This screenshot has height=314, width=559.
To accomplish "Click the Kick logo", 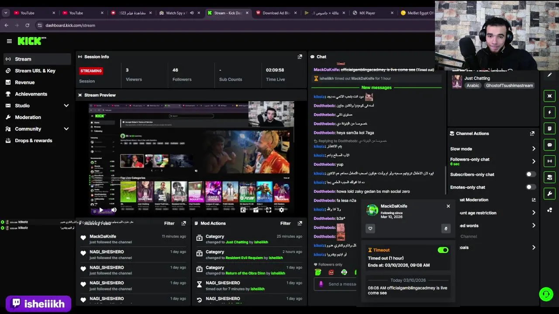I will click(31, 41).
